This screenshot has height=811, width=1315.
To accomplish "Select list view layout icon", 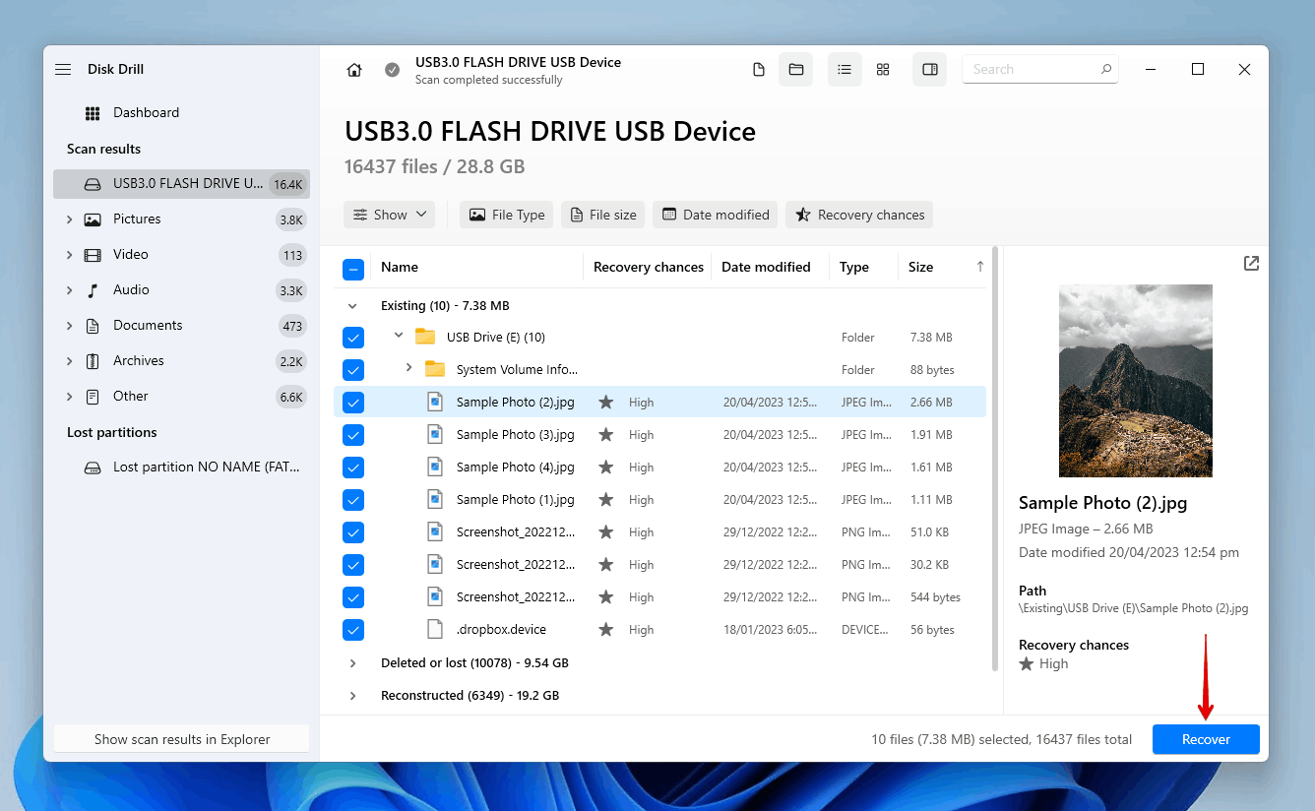I will point(845,70).
